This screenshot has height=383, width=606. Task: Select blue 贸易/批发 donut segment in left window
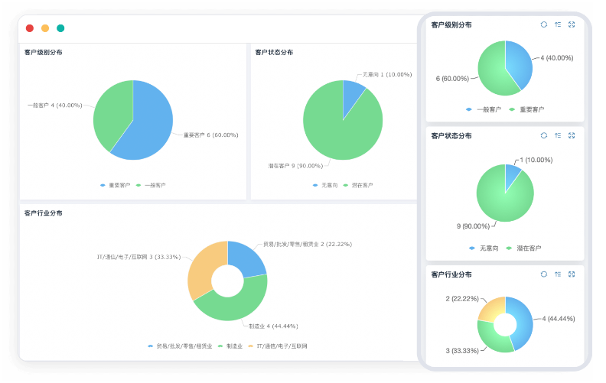[246, 258]
